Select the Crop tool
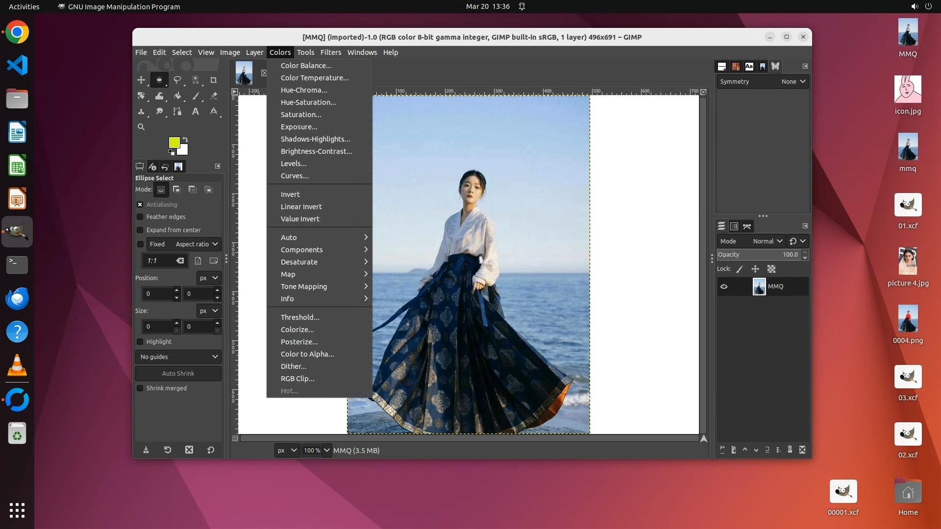 213,80
